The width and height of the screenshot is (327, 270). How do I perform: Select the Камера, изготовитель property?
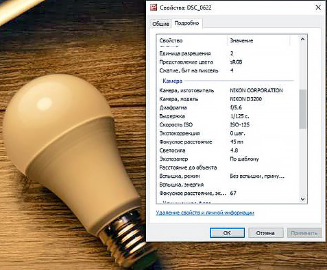pos(186,90)
